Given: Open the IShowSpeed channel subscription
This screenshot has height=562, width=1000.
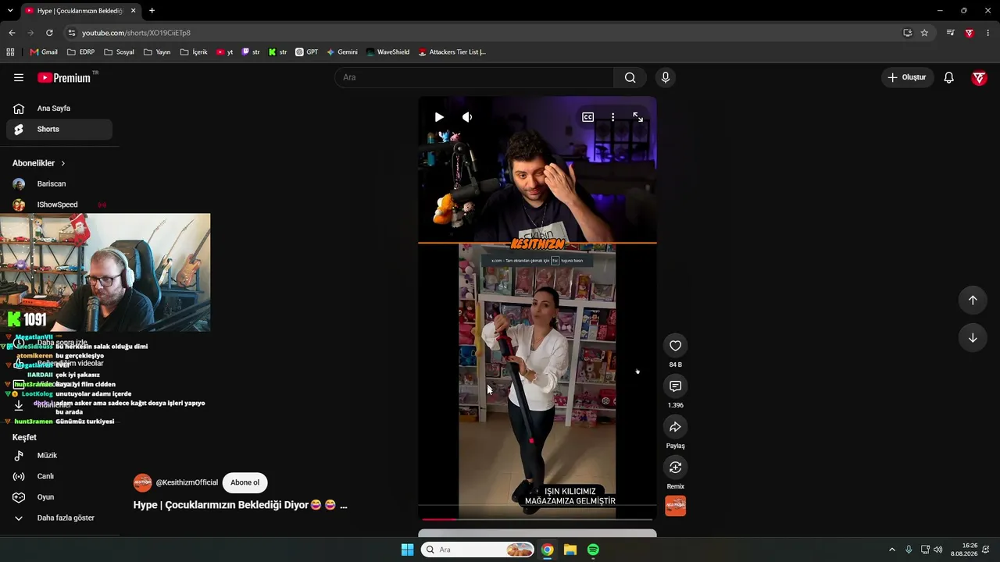Looking at the screenshot, I should (x=59, y=205).
